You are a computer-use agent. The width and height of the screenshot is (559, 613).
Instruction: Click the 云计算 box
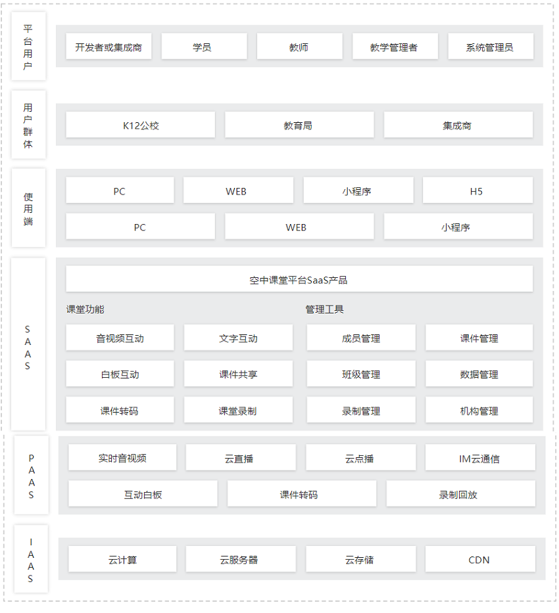click(x=122, y=559)
